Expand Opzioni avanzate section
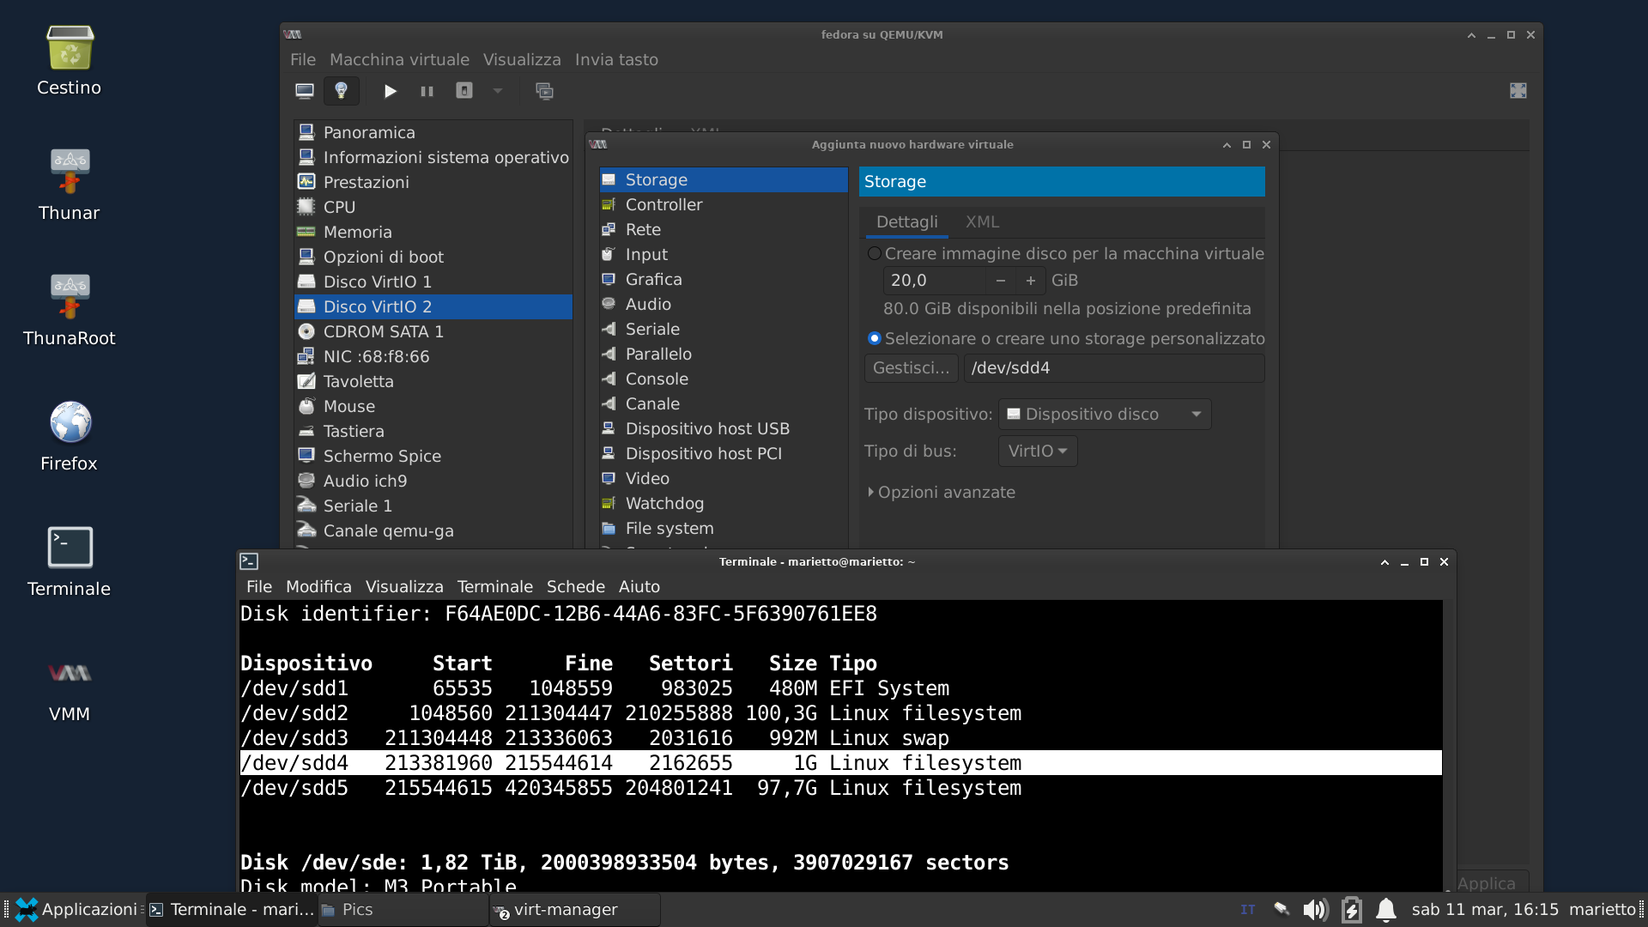The width and height of the screenshot is (1648, 927). [x=942, y=493]
